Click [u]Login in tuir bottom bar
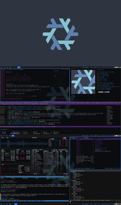 (23, 201)
